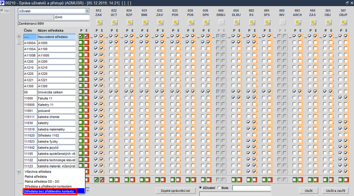Viewport: 354px width, 196px height.
Task: Click the key icon under 022 UCT
Action: pos(115,22)
